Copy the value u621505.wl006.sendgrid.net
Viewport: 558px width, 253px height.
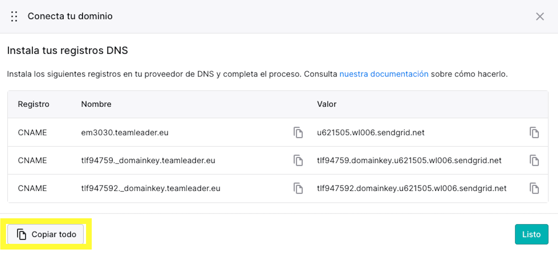[534, 132]
